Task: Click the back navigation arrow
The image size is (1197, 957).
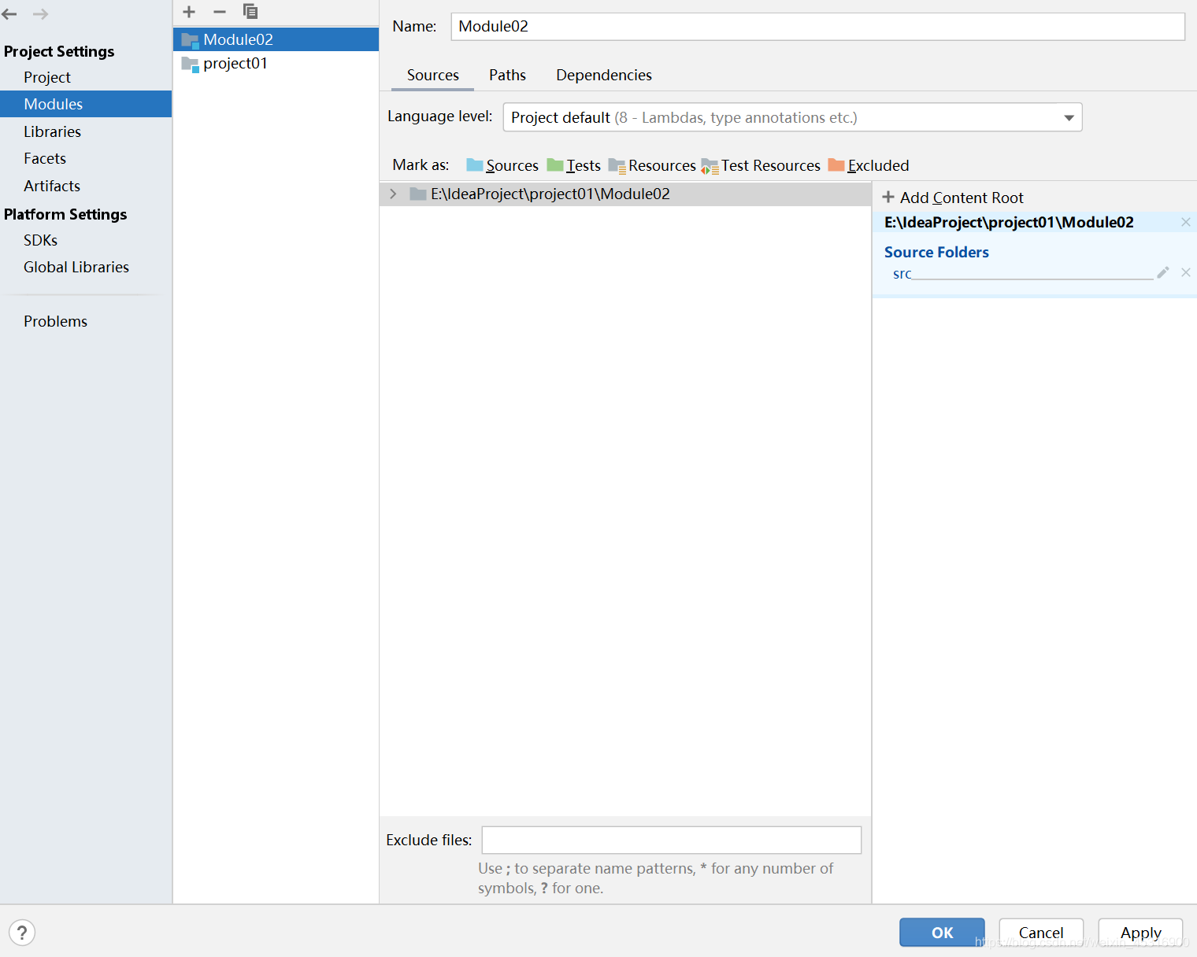Action: (9, 14)
